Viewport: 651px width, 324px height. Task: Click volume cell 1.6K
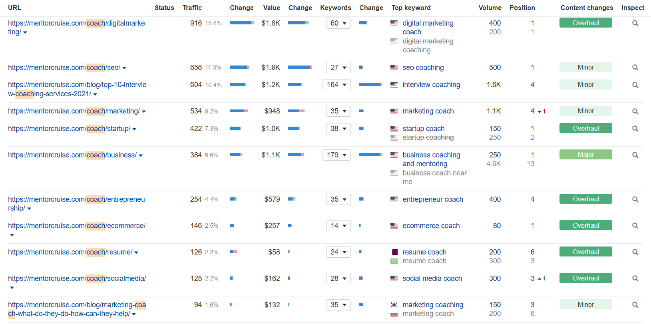tap(494, 85)
